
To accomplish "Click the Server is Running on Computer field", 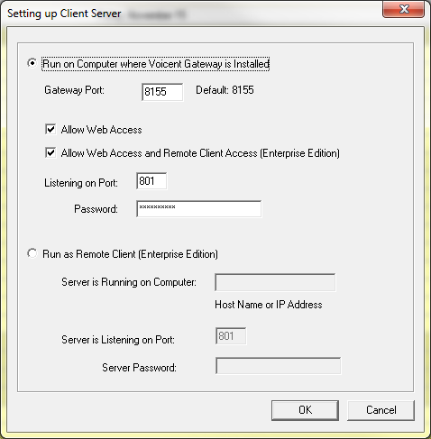I will click(275, 282).
